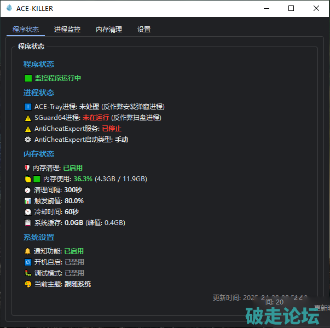The width and height of the screenshot is (330, 328).
Task: Click the palette icon beside 当前主题
Action: [x=28, y=284]
